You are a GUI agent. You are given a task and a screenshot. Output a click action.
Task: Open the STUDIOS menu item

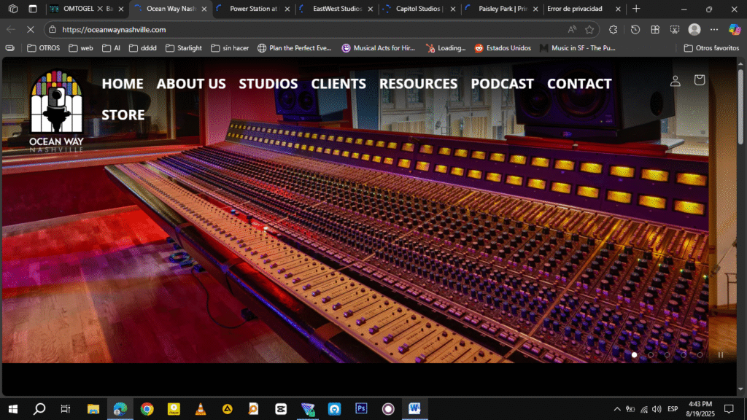(268, 84)
